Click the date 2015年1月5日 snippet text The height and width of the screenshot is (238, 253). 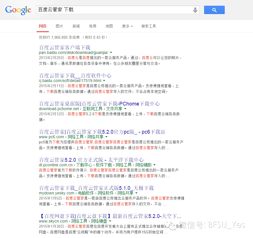[51, 198]
